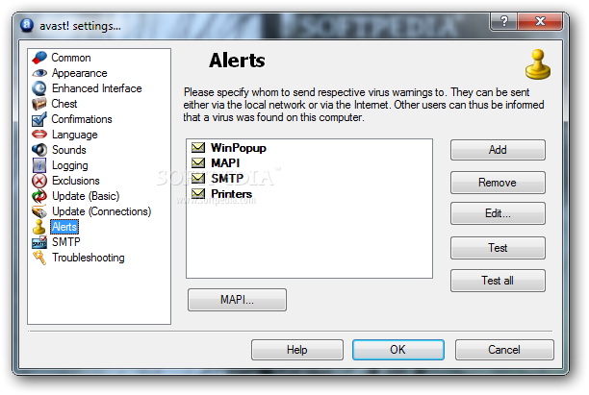This screenshot has width=589, height=395.
Task: Click the Troubleshooting keys icon
Action: pyautogui.click(x=39, y=258)
